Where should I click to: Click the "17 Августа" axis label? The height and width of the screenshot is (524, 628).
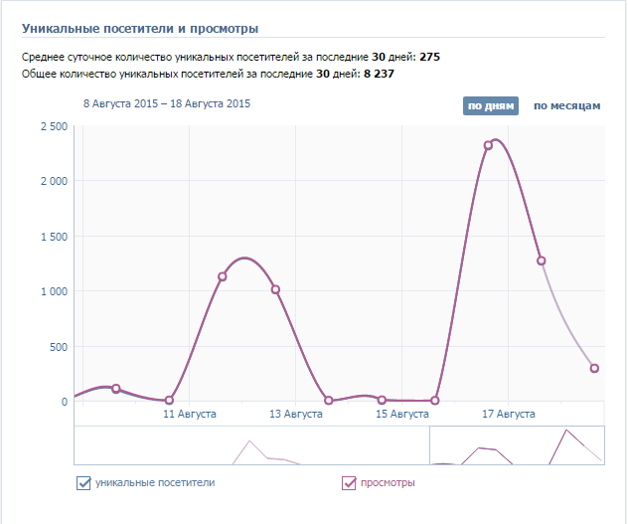(509, 413)
